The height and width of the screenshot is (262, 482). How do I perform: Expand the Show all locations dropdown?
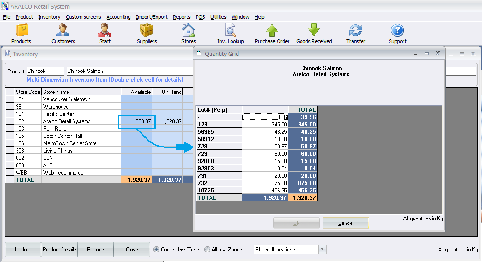click(322, 249)
